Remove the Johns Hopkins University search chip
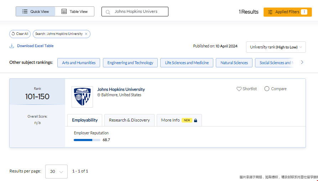The height and width of the screenshot is (181, 318). click(x=86, y=34)
